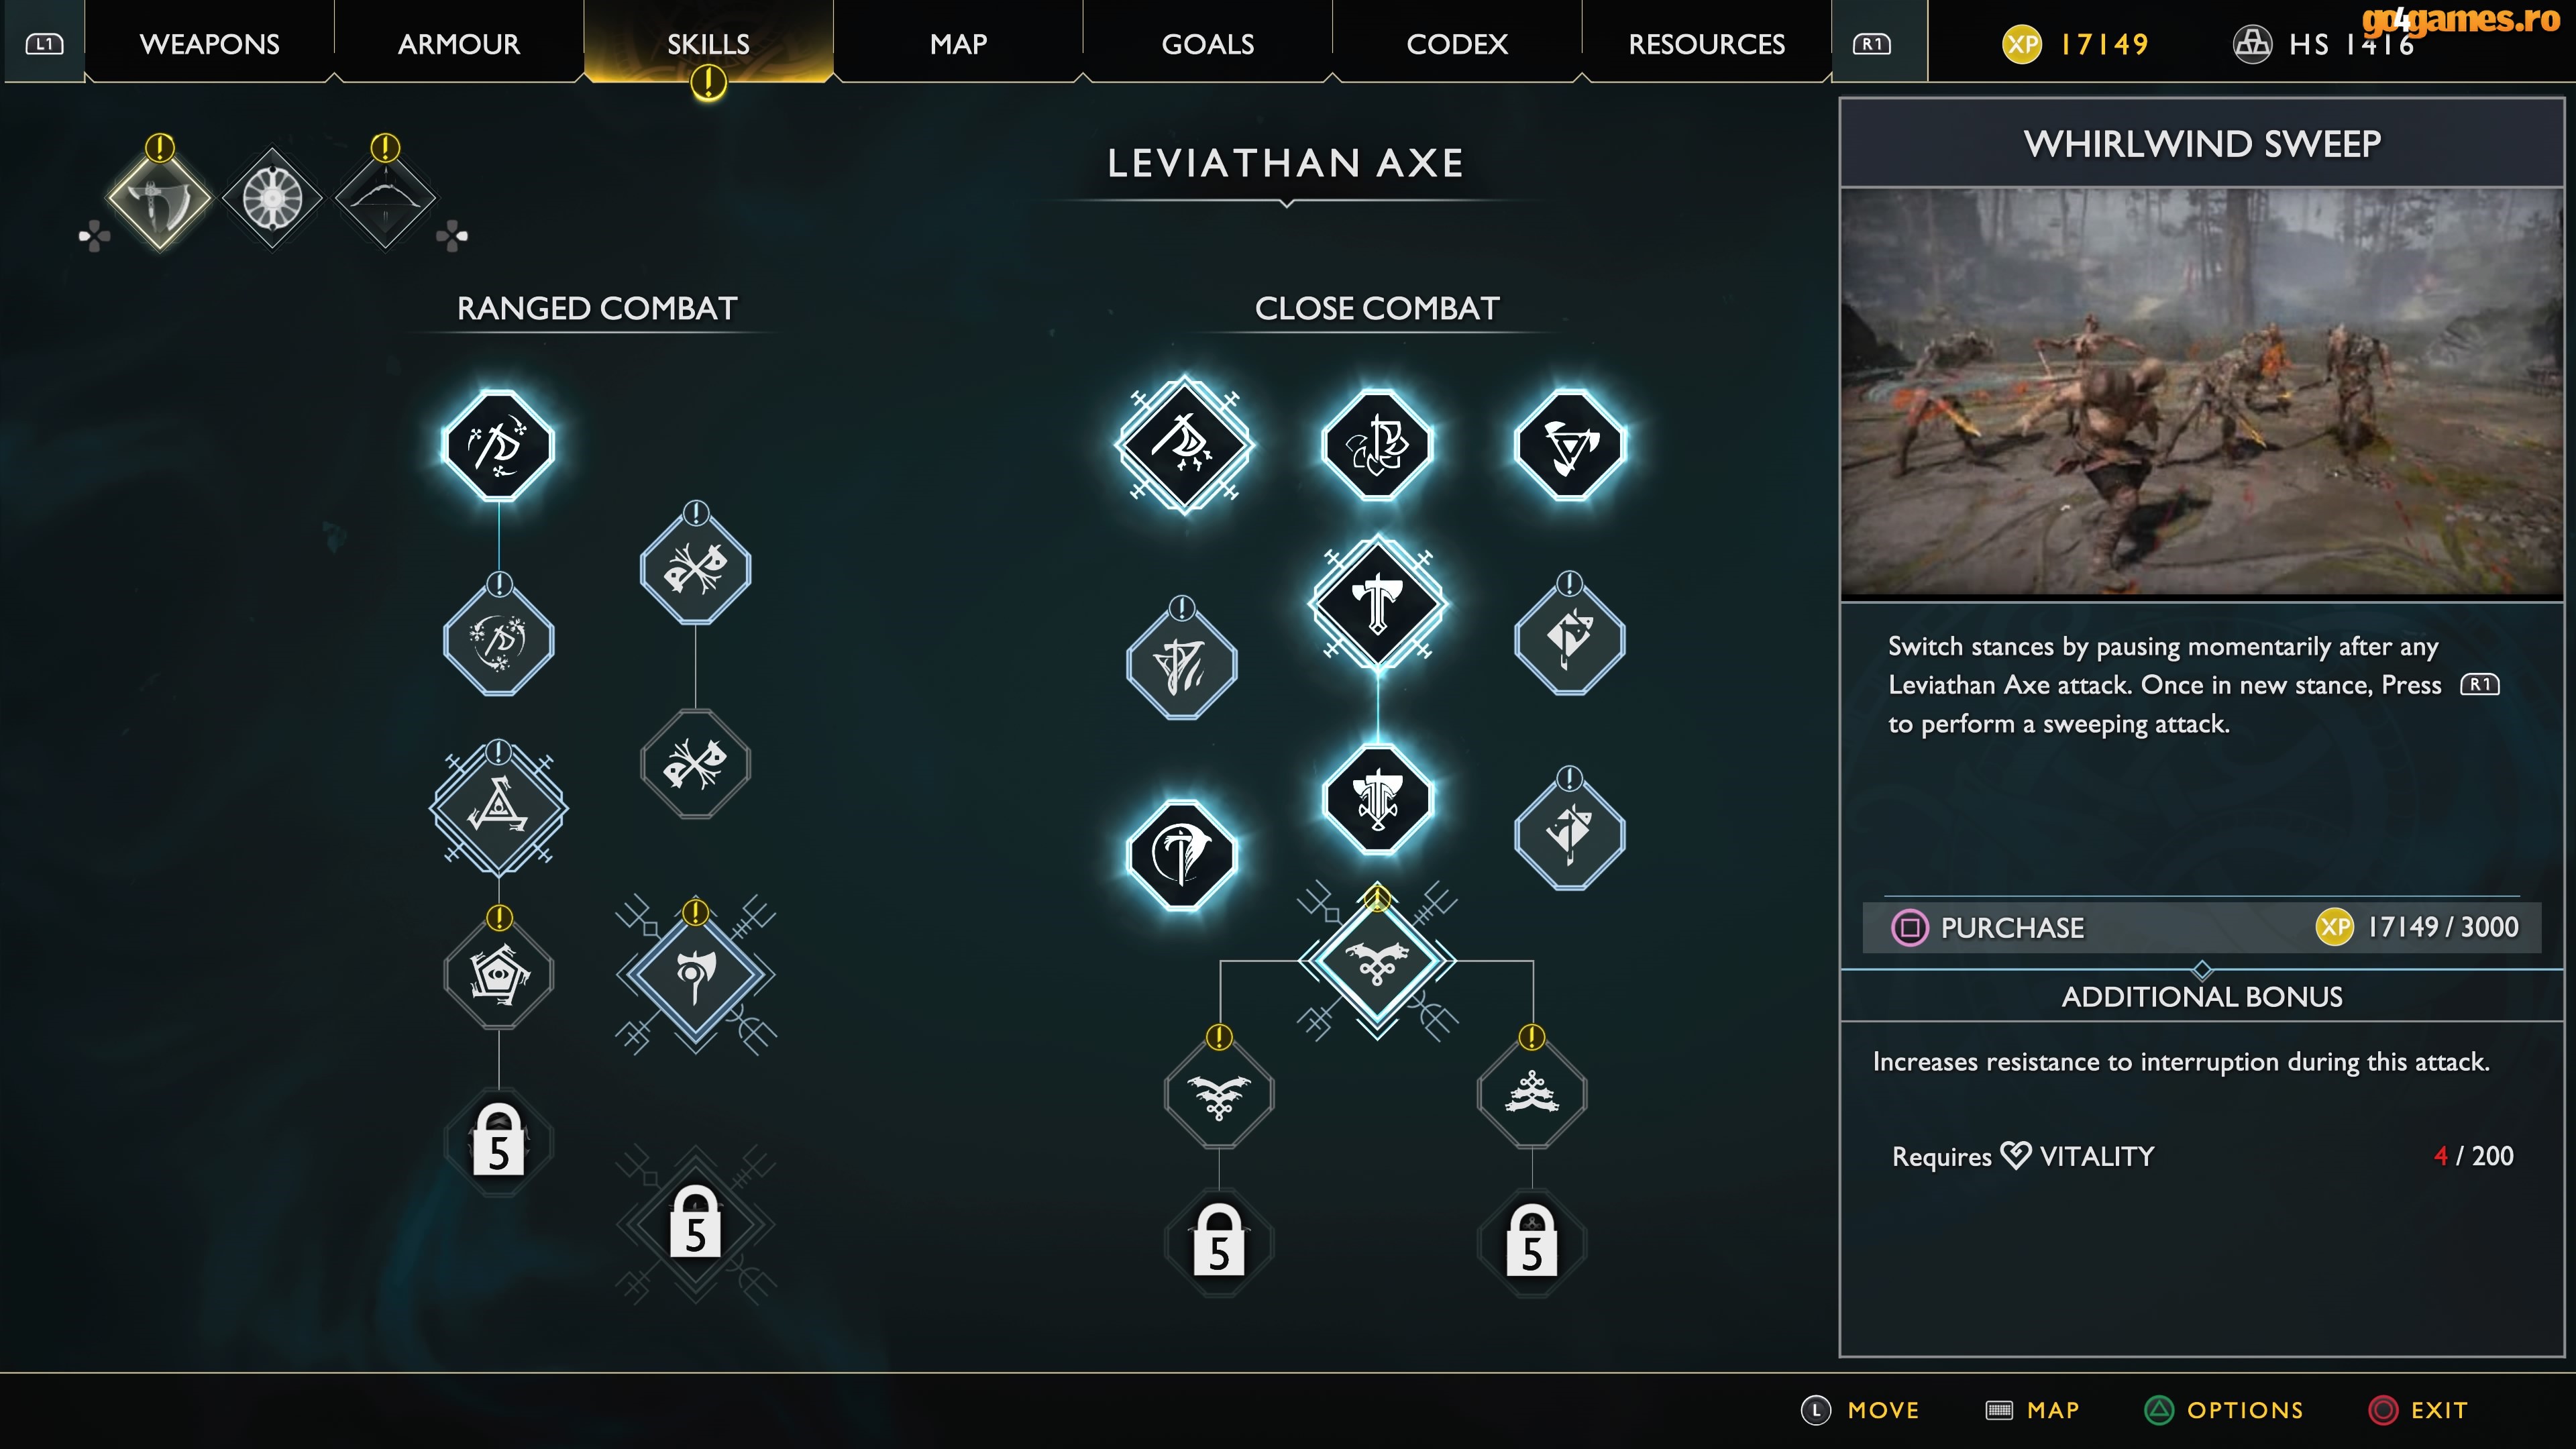Click the L1 previous-tab button

[44, 44]
